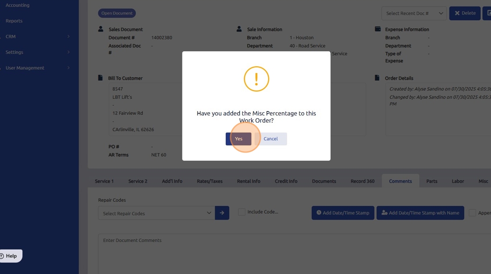Viewport: 491px width, 274px height.
Task: Click the 12 Fairview Rd address
Action: coord(128,113)
